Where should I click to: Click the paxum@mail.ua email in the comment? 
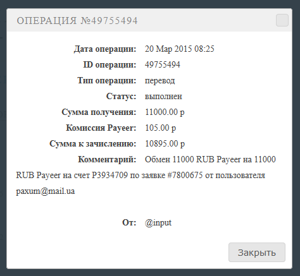click(x=46, y=191)
